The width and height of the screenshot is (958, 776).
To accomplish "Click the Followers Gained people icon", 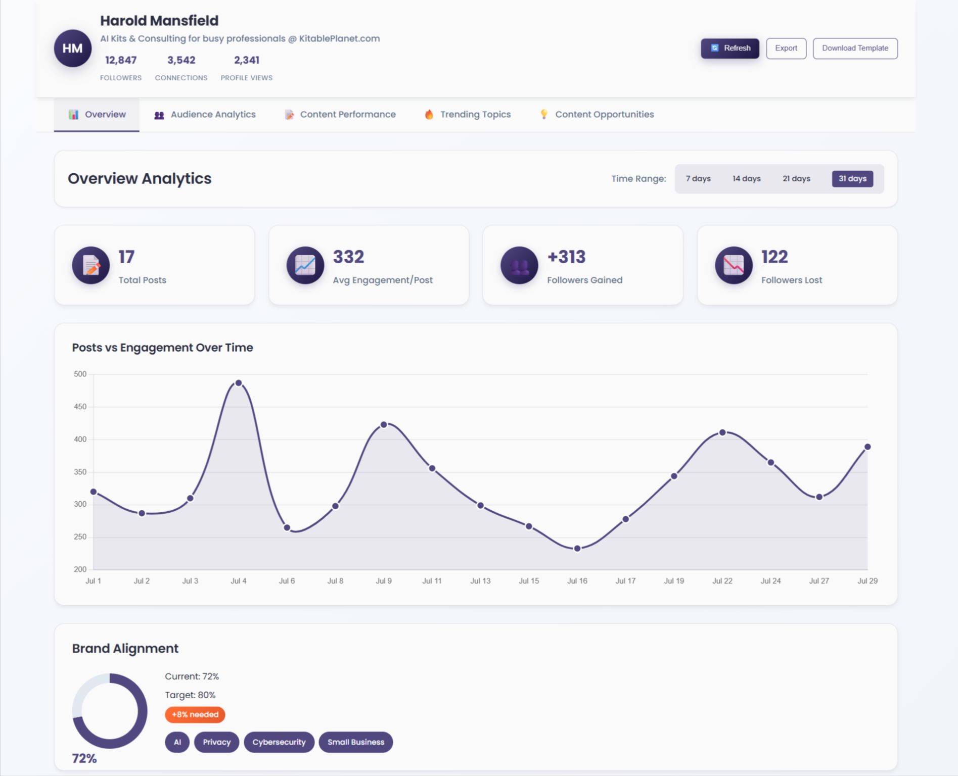I will point(519,265).
